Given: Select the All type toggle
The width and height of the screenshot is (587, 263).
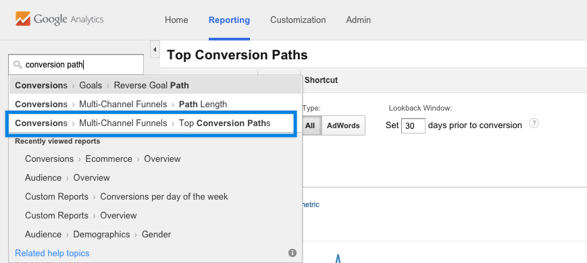Looking at the screenshot, I should coord(310,125).
